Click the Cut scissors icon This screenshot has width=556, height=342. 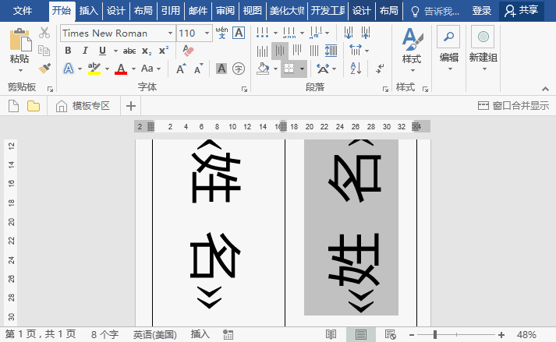click(44, 33)
